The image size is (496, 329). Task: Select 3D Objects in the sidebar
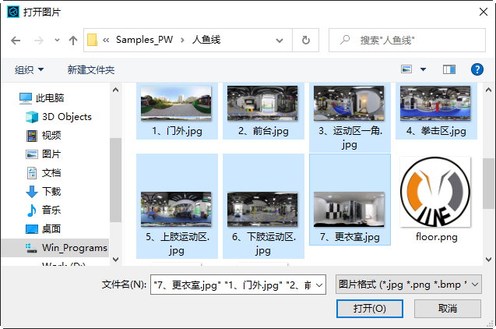pos(66,117)
